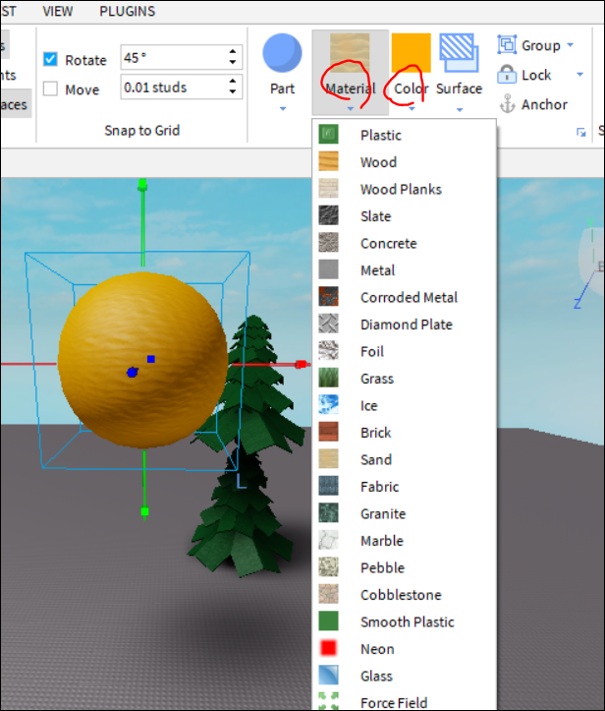Click the Group icon
This screenshot has height=711, width=605.
(x=507, y=45)
